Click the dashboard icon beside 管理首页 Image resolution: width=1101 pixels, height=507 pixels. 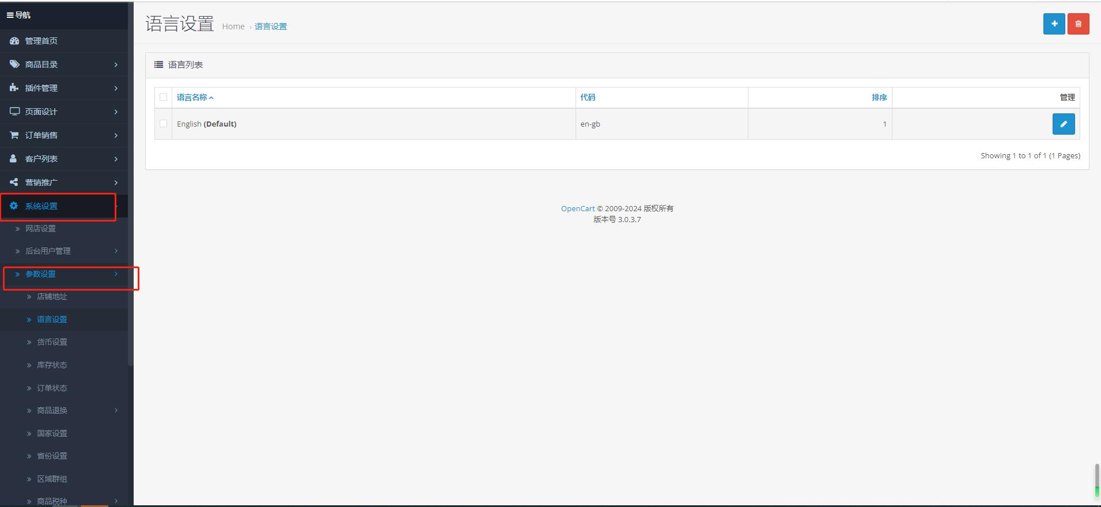tap(14, 41)
